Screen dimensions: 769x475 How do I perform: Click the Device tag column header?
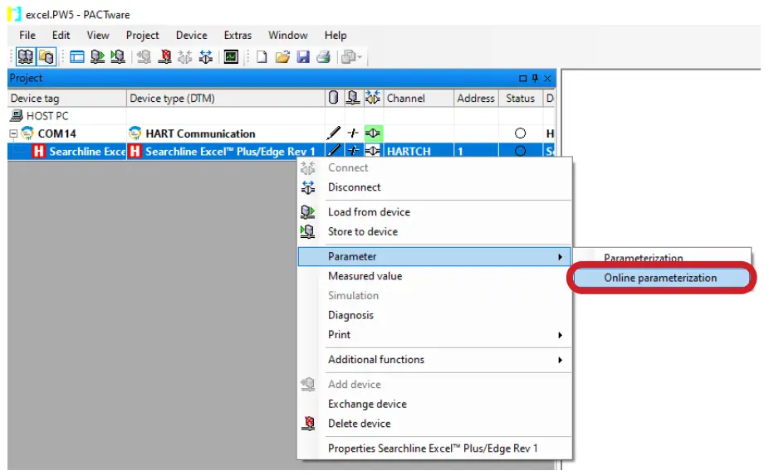(x=67, y=98)
